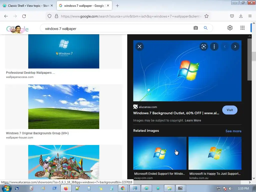Go to the next image in the preview

235,46
